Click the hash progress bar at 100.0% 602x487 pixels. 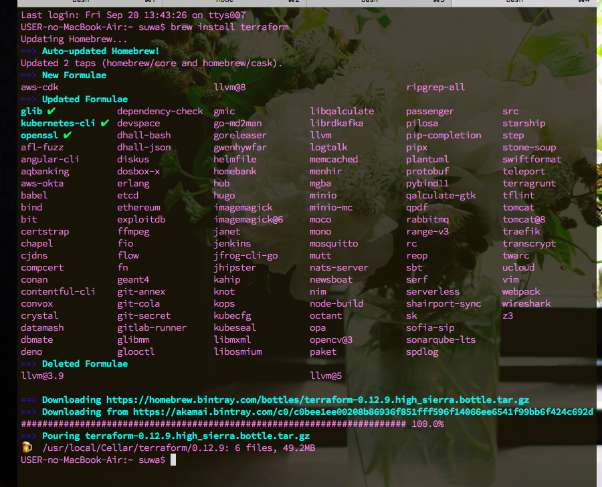tap(213, 424)
